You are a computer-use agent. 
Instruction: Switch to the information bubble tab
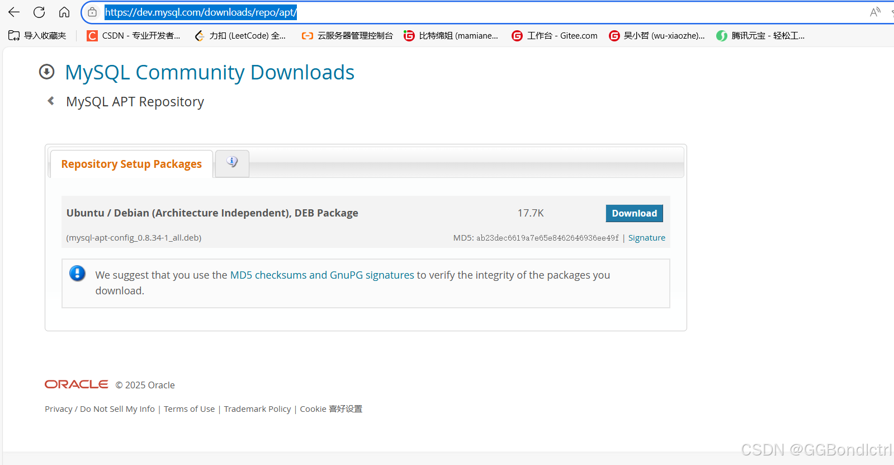232,163
